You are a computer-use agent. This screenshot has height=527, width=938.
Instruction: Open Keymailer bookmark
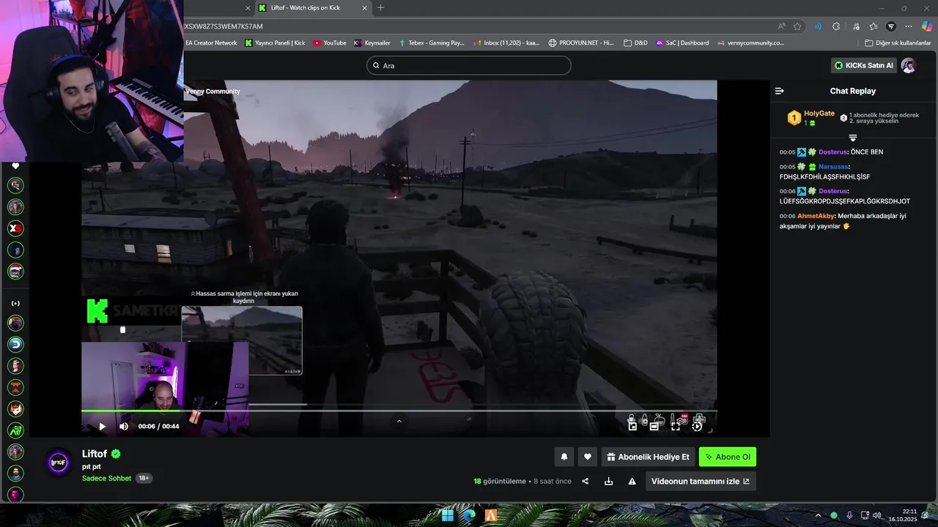372,43
